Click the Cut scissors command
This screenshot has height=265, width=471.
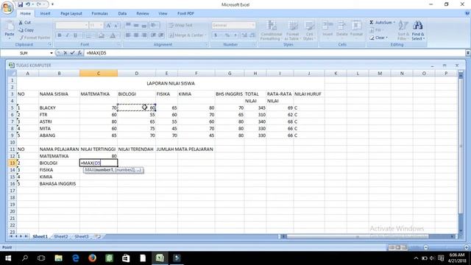coord(24,23)
